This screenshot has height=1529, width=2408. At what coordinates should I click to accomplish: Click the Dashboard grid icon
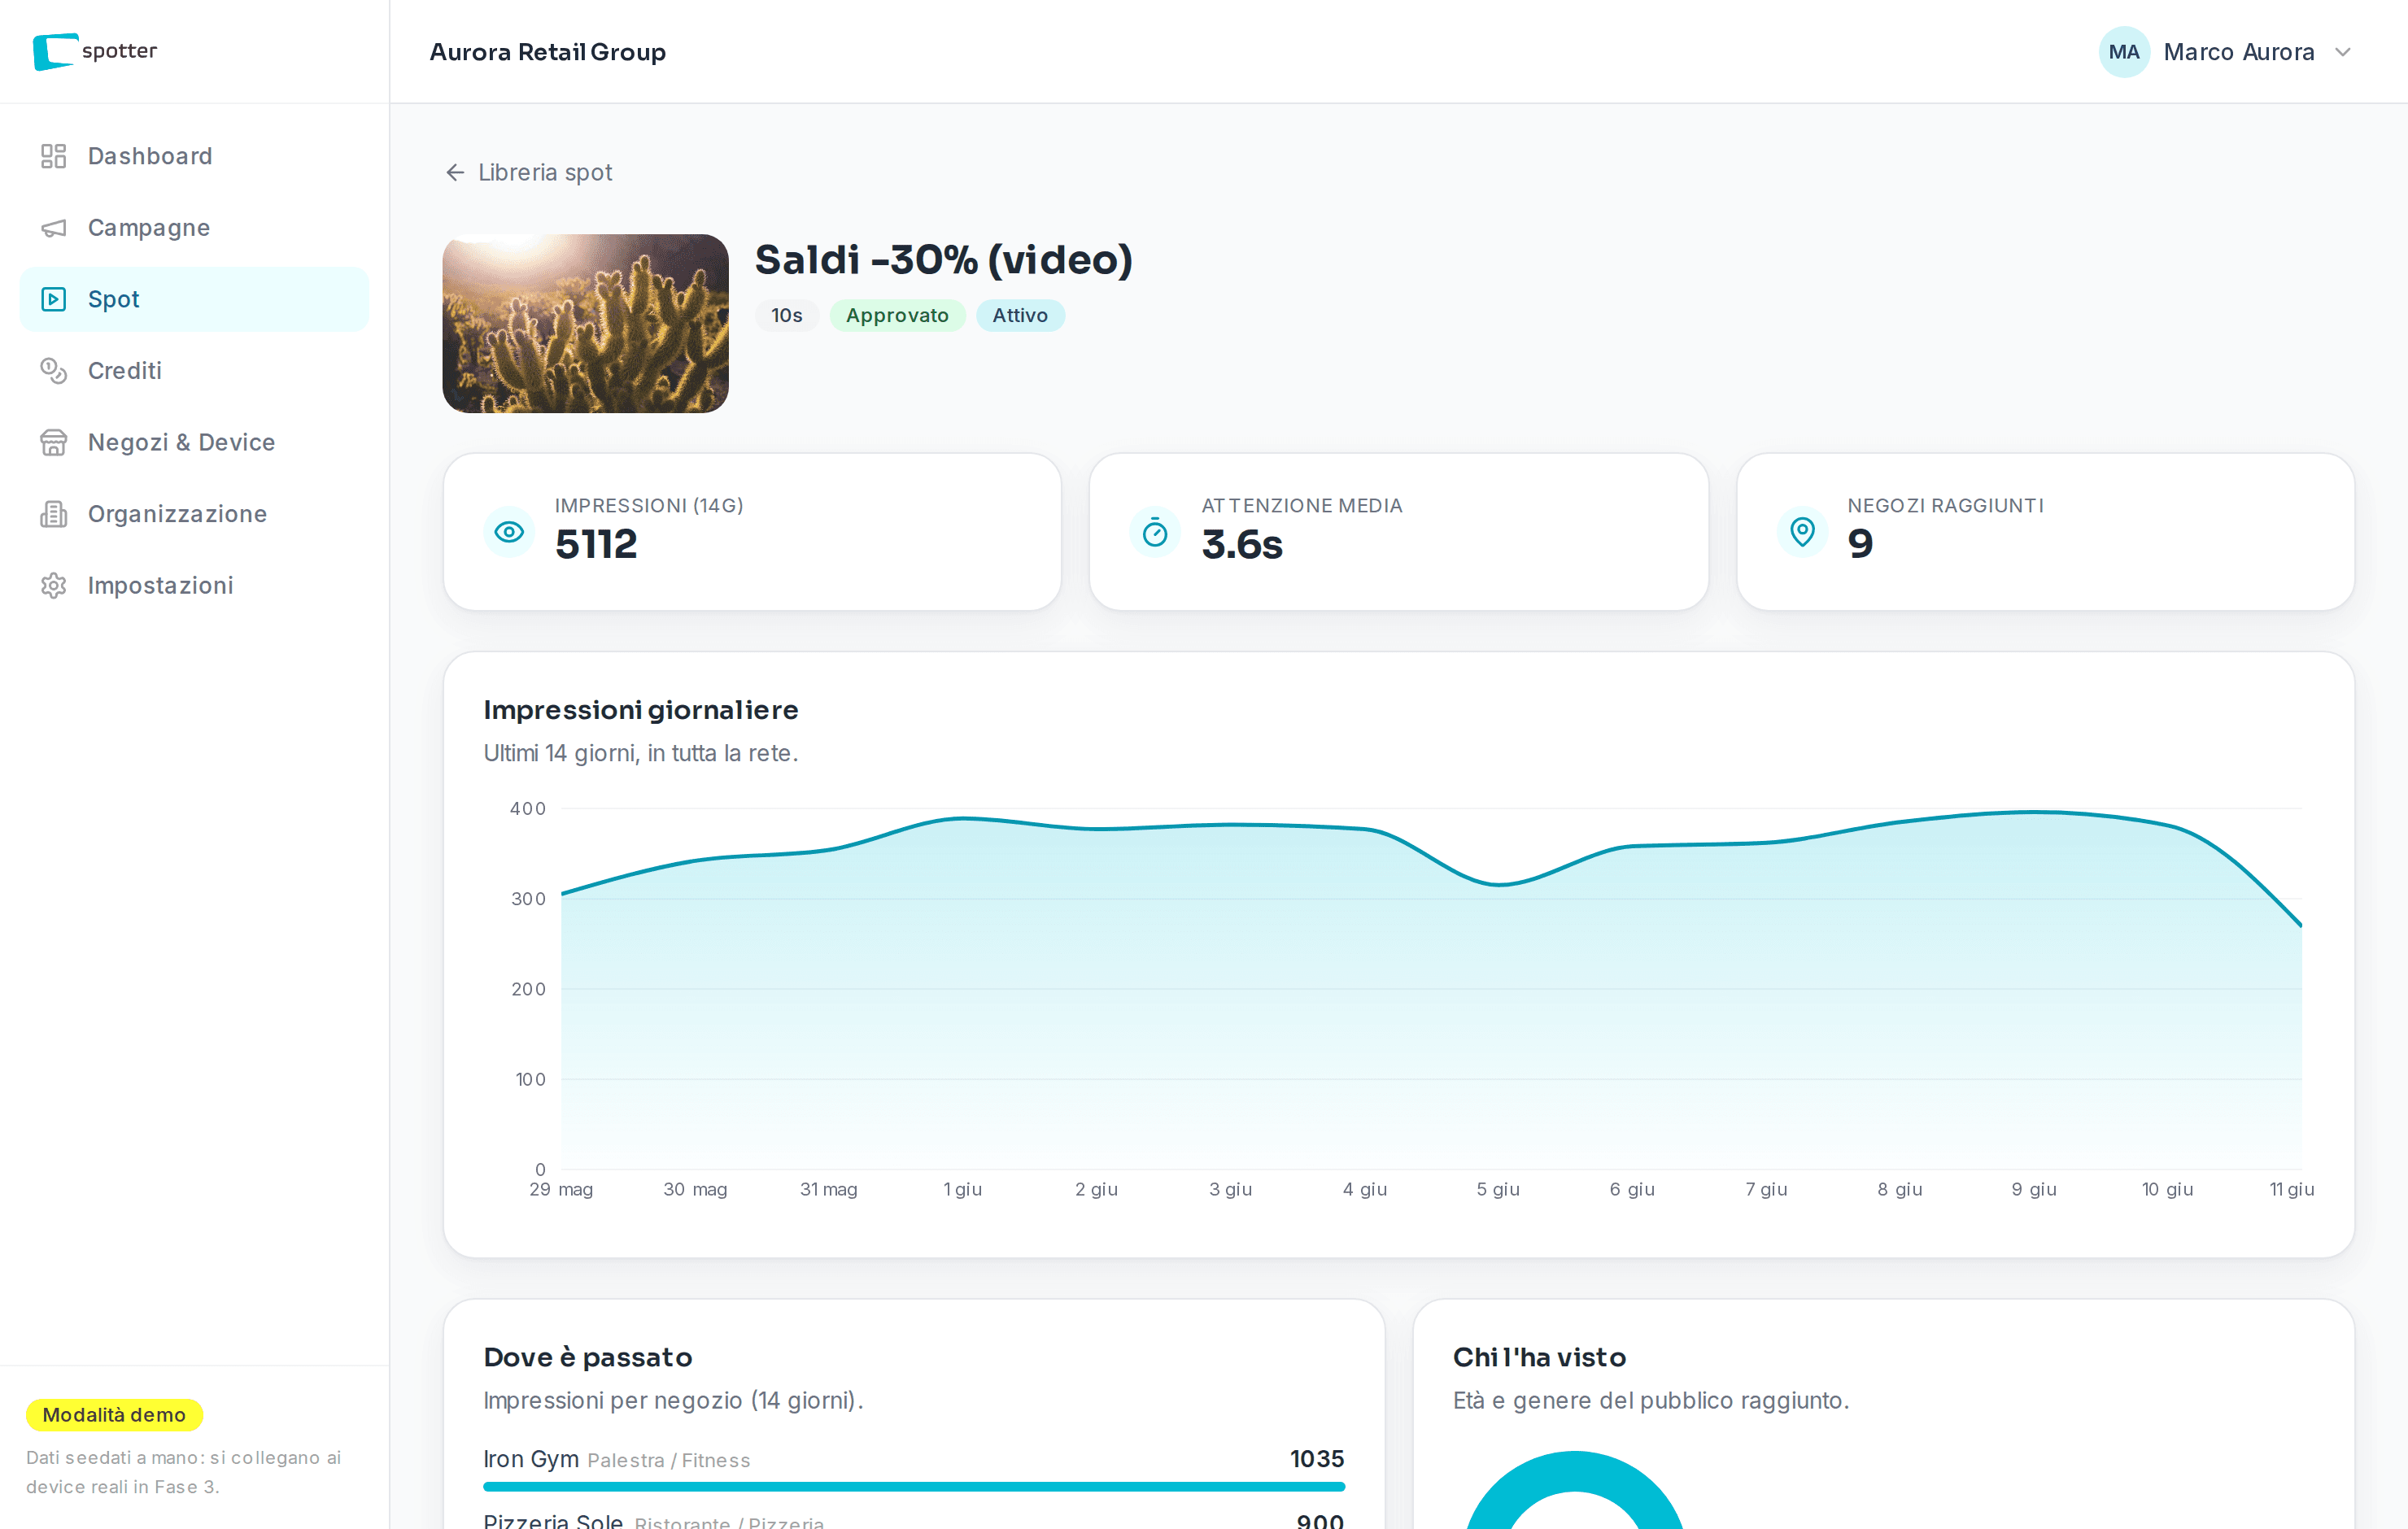(x=53, y=156)
